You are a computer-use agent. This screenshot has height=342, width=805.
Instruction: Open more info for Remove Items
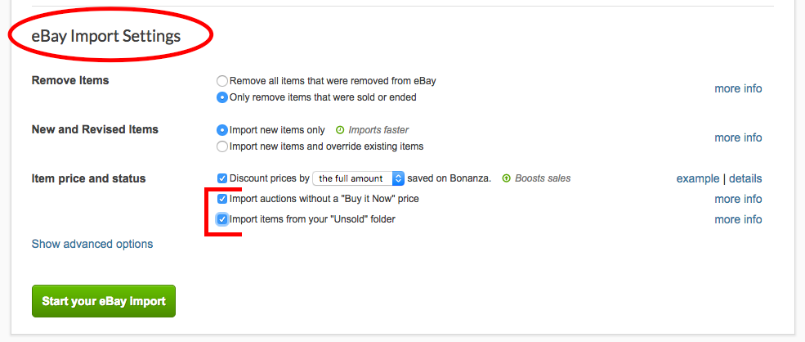tap(738, 88)
